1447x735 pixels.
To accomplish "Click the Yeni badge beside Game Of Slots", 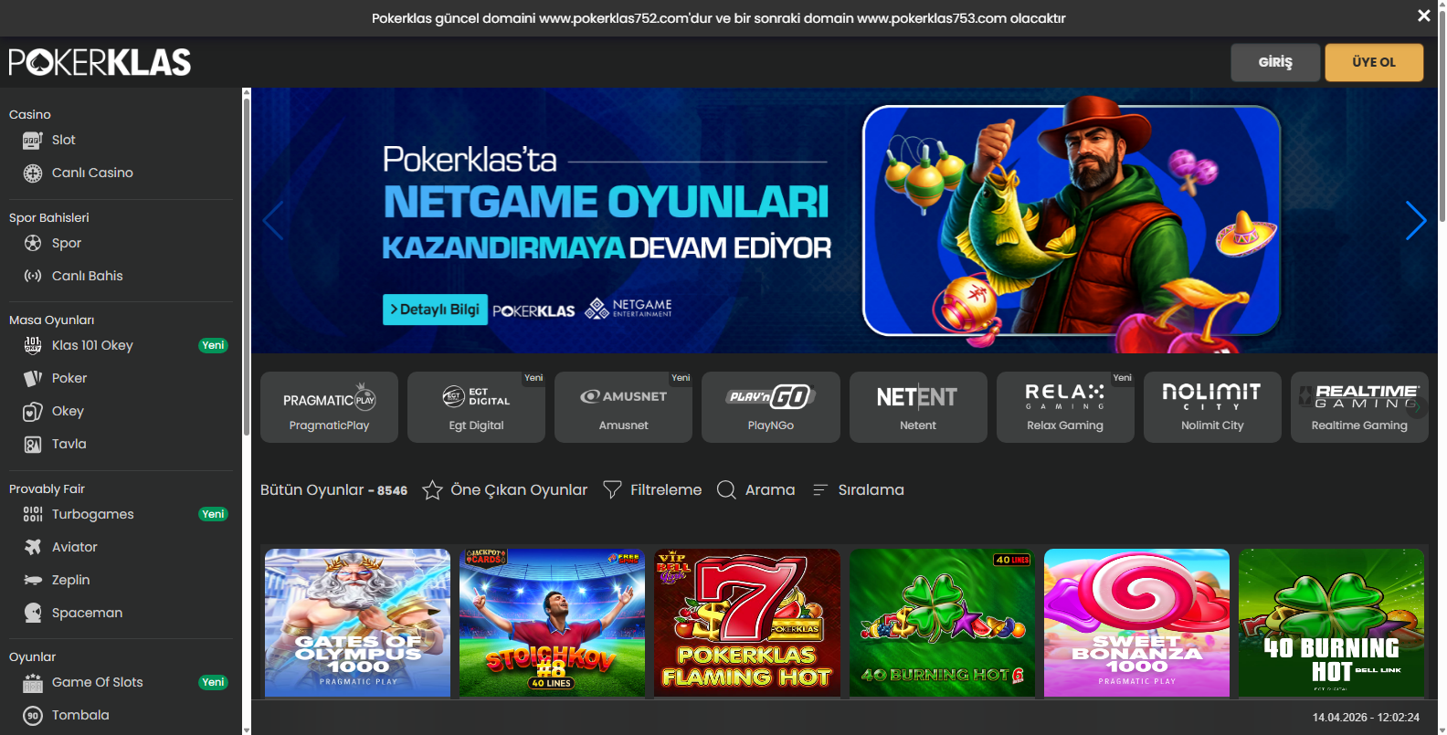I will coord(213,682).
